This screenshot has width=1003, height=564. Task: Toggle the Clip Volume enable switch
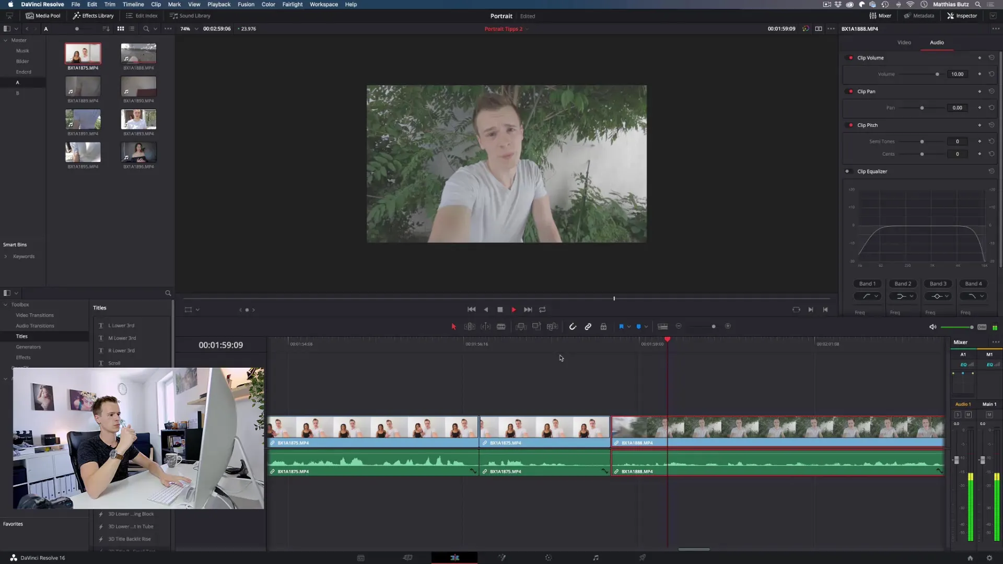(x=850, y=58)
